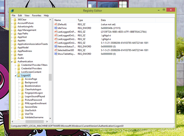The height and width of the screenshot is (136, 184).
Task: Click the Authentication folder icon
Action: 15,61
